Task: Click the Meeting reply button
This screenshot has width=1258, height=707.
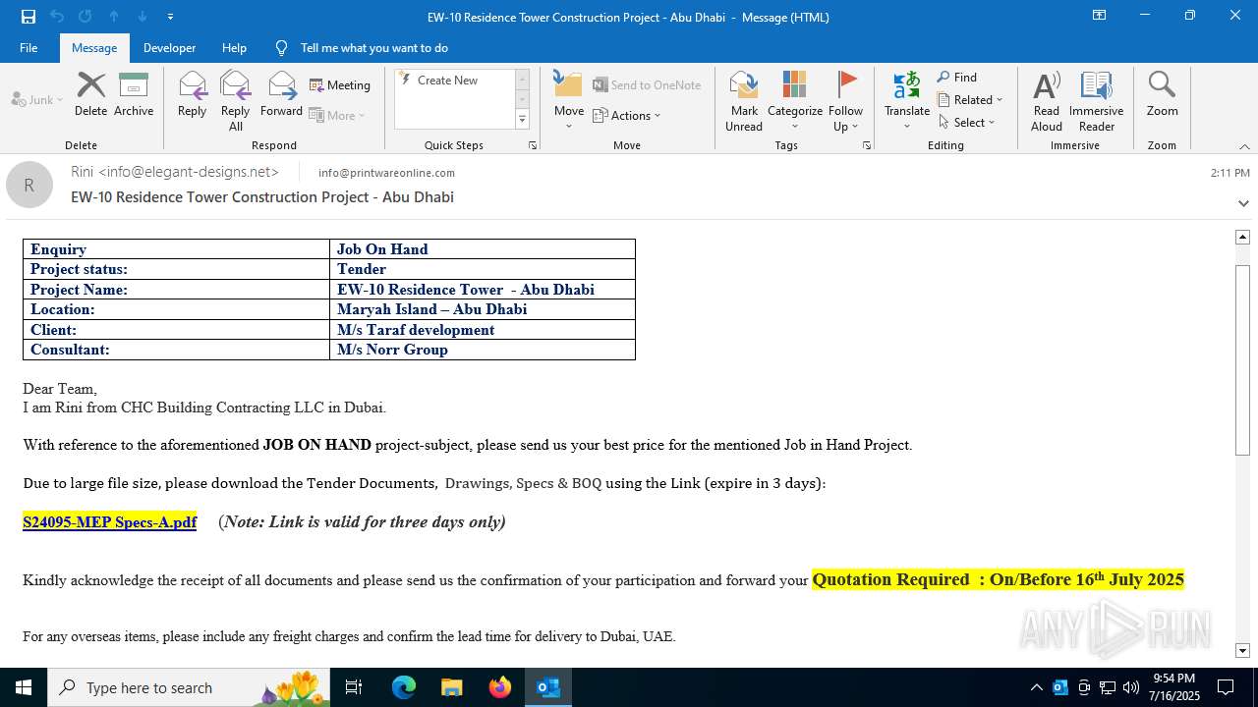Action: pos(340,85)
